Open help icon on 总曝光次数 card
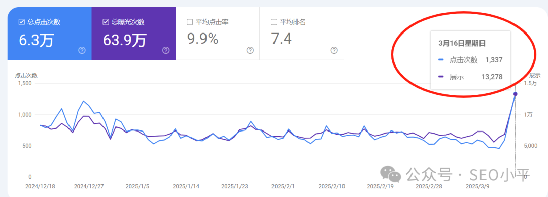Screen dimensions: 548x197 tap(166, 50)
